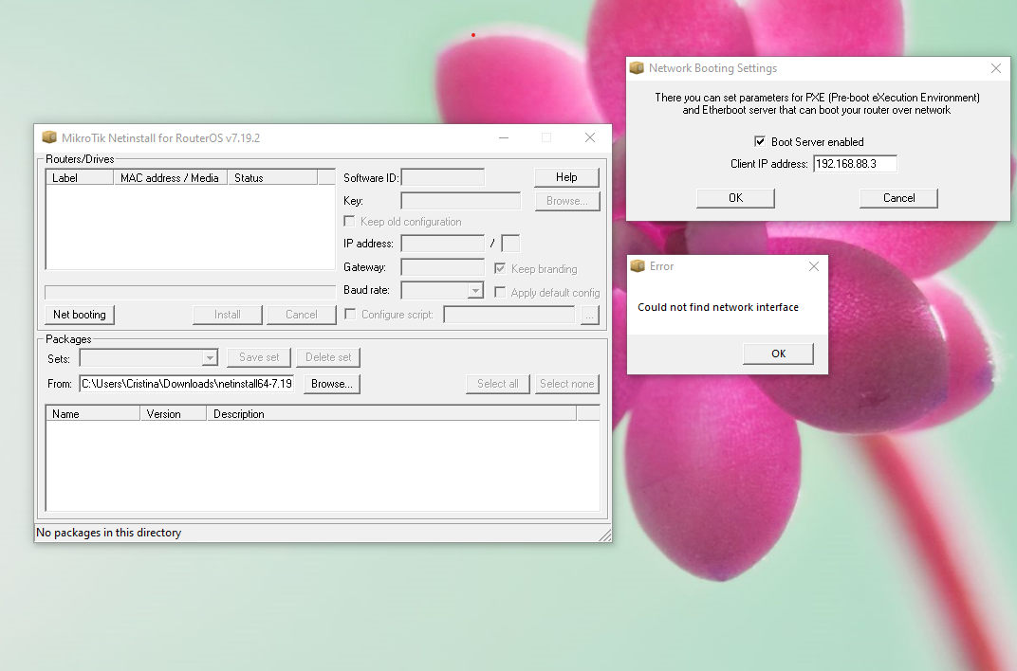Click the Status column header

coord(272,177)
